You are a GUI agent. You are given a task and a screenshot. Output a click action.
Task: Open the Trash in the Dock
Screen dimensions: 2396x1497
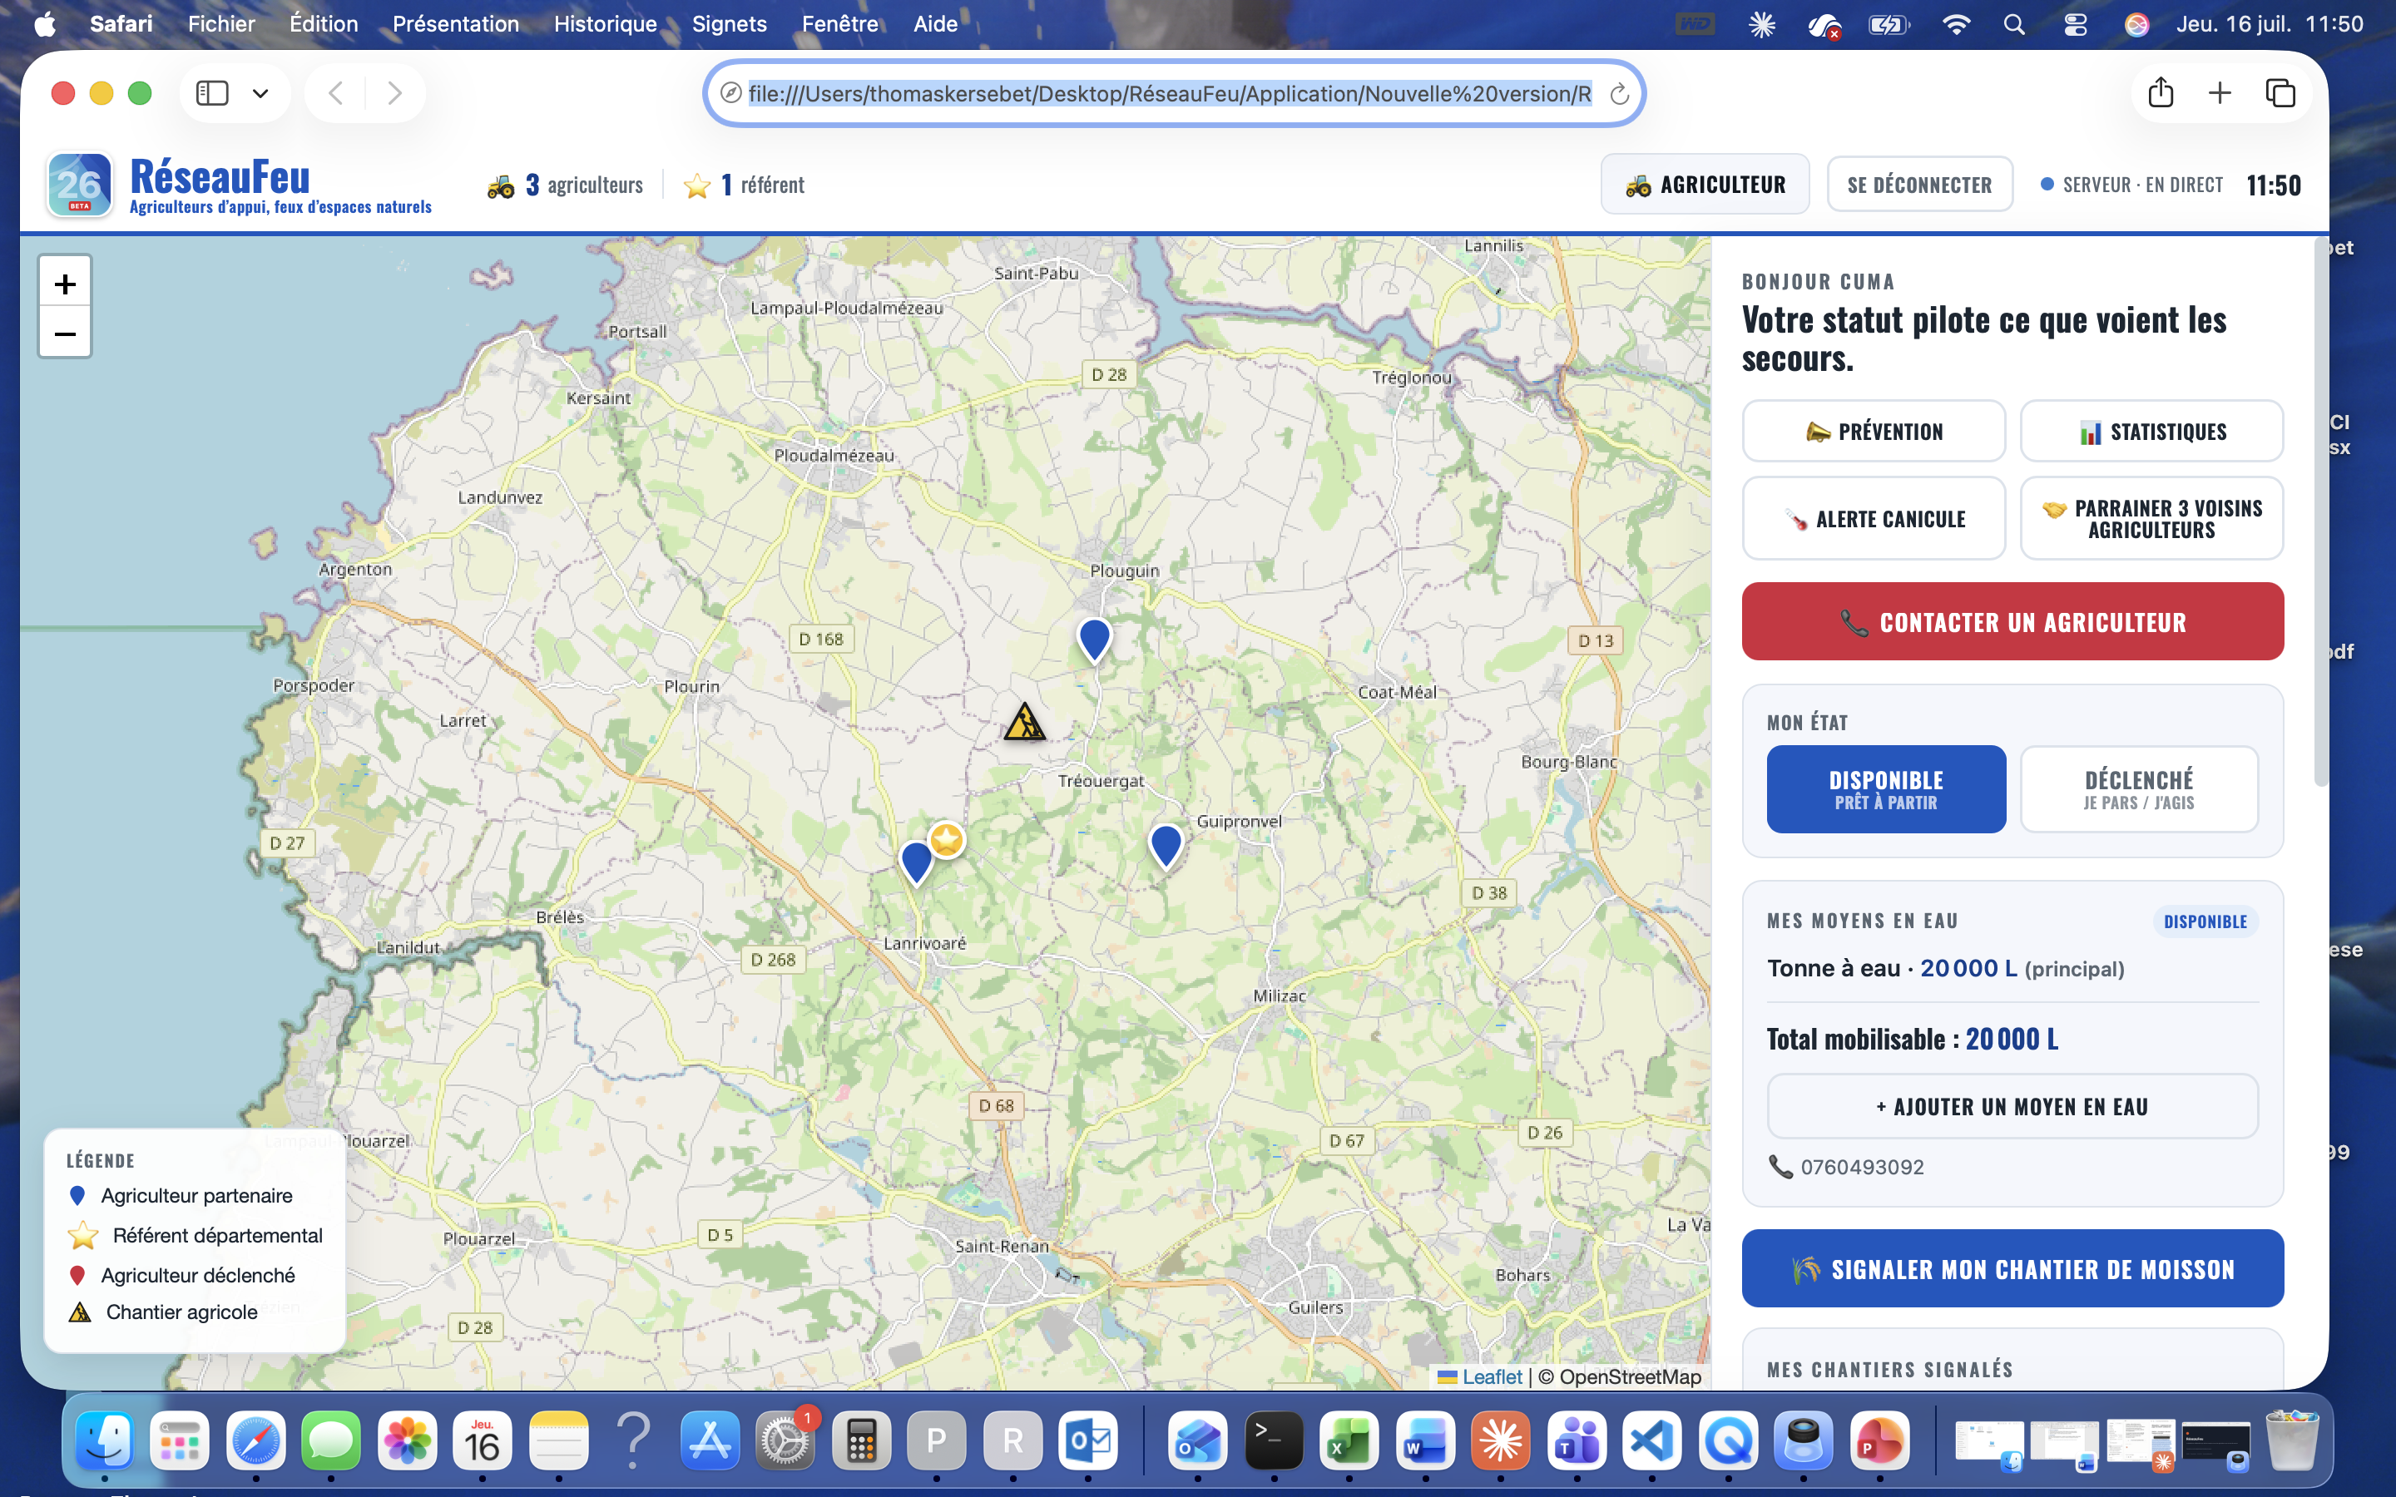[2291, 1440]
